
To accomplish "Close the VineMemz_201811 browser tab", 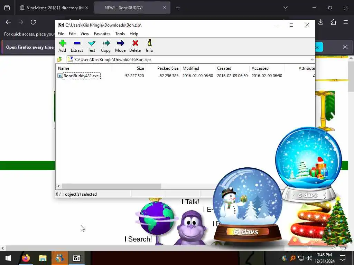I will [x=87, y=8].
